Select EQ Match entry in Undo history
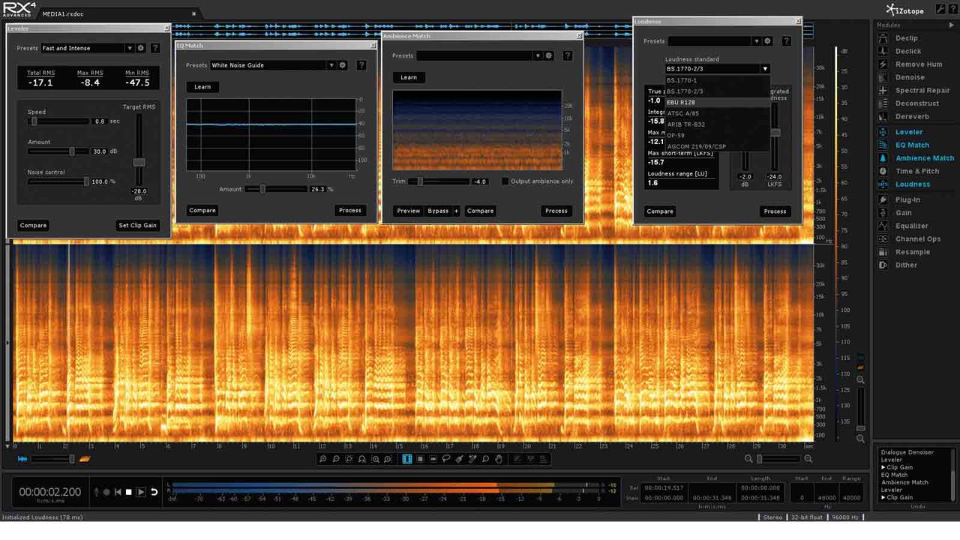Screen dimensions: 960x540 [894, 475]
